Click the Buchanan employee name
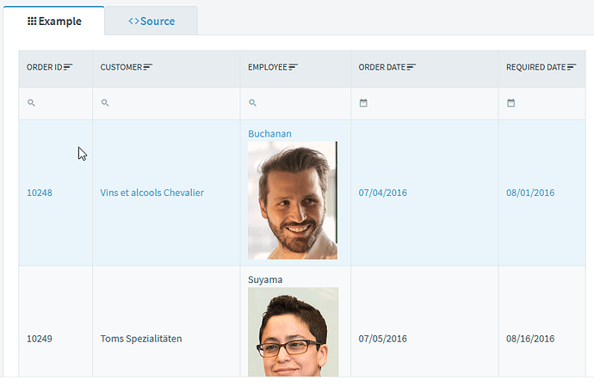 click(x=269, y=134)
